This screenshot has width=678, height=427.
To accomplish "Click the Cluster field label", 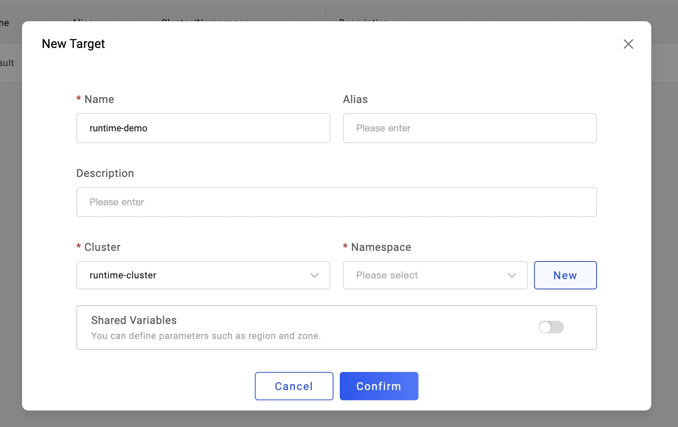I will (102, 247).
